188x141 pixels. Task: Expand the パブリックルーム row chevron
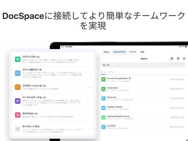click(x=90, y=59)
